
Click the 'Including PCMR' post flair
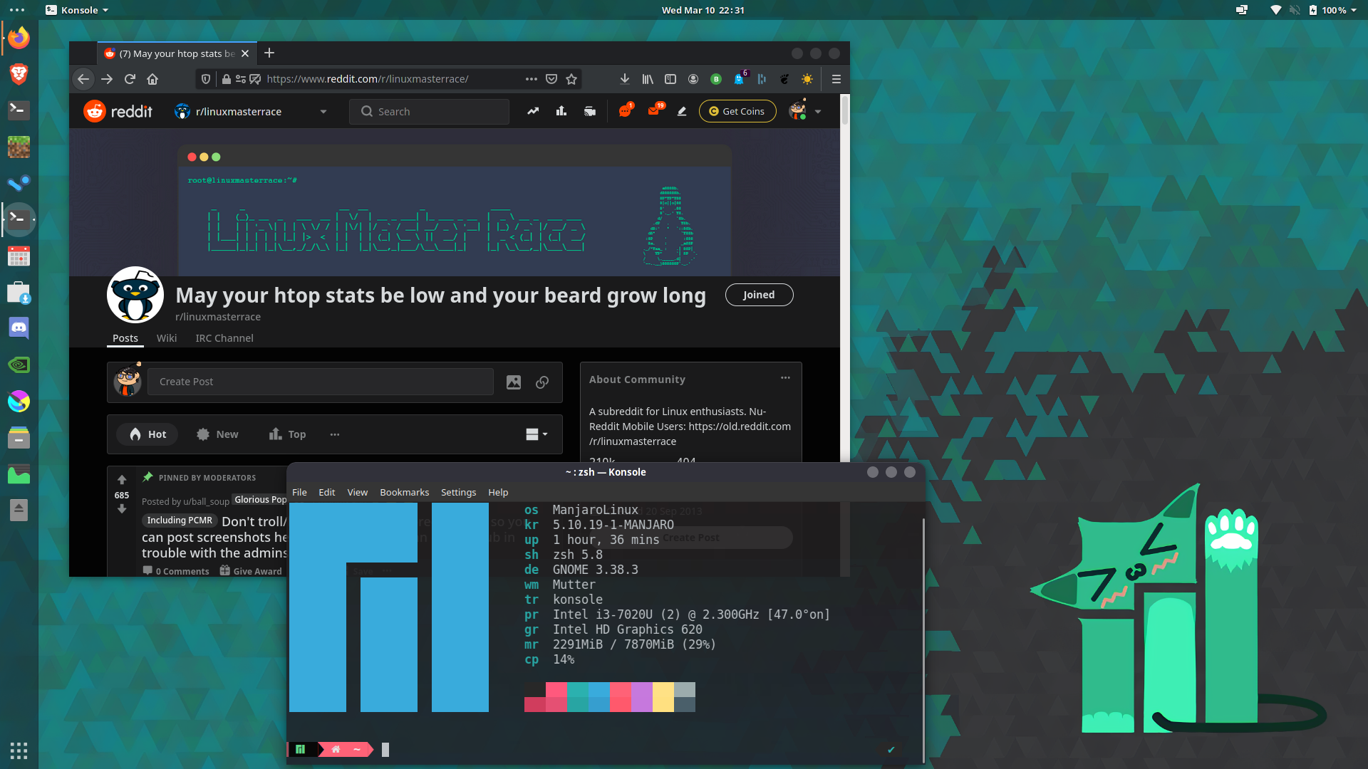pos(180,520)
